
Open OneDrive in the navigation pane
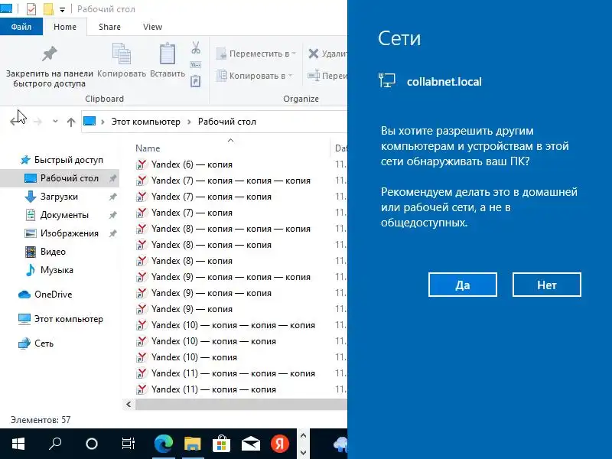point(45,295)
